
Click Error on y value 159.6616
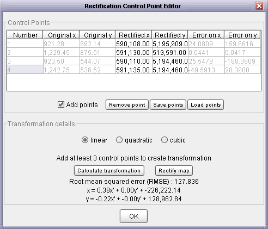[x=242, y=44]
